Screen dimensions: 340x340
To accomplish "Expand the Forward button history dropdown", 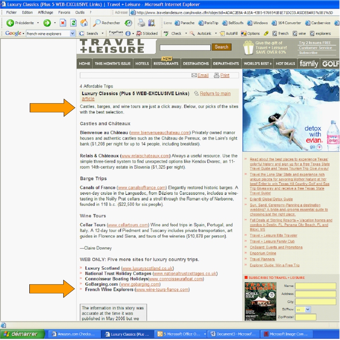I will point(55,23).
